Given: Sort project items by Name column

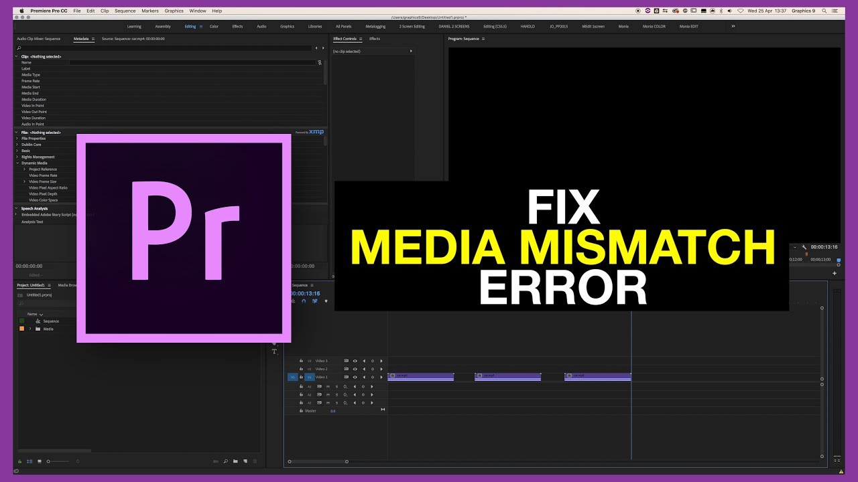Looking at the screenshot, I should click(x=32, y=314).
